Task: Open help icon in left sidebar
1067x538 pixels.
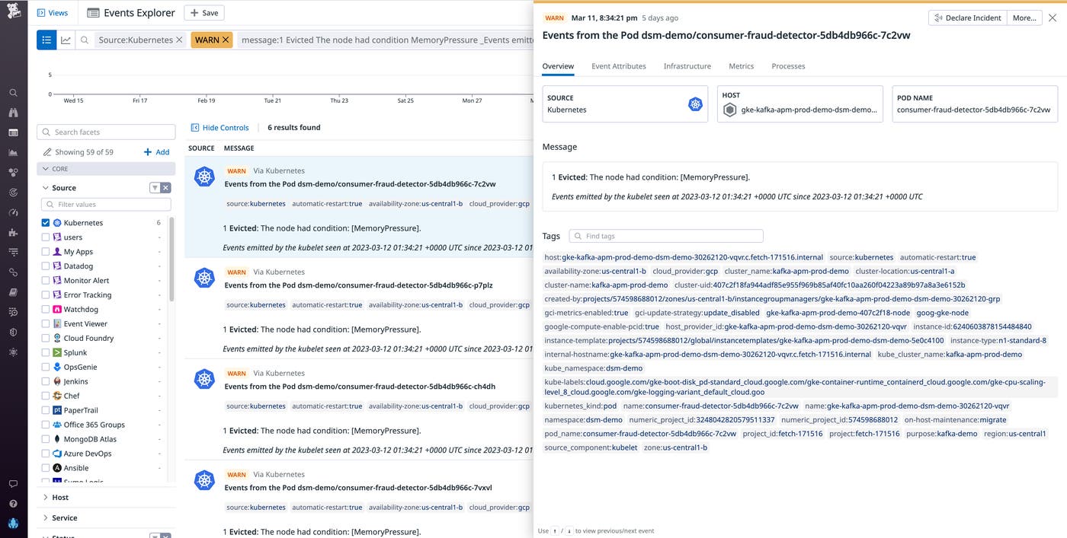Action: click(13, 504)
